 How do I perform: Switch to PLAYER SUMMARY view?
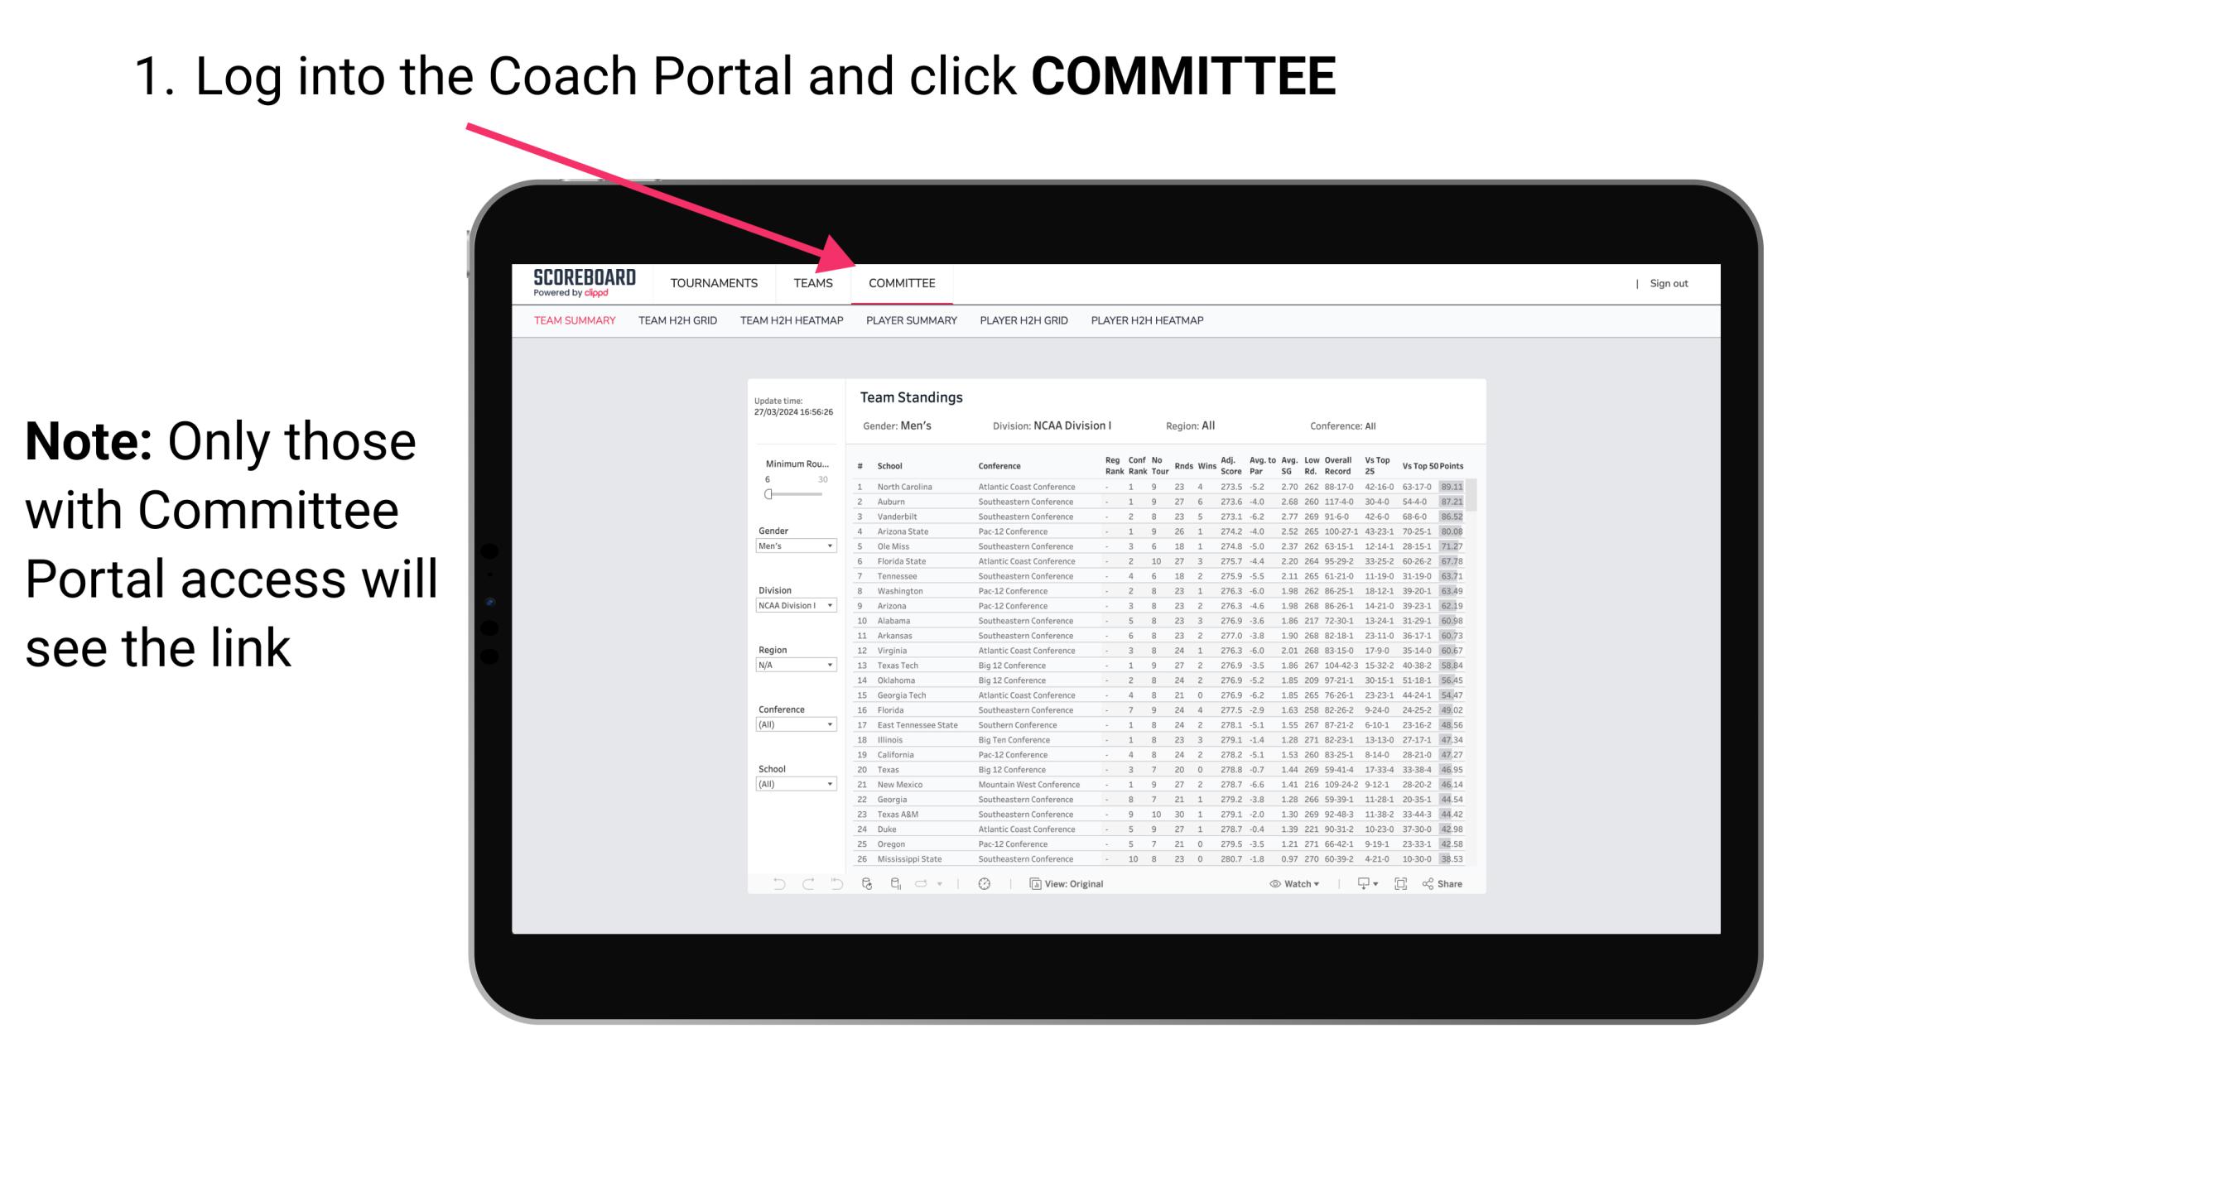point(911,323)
